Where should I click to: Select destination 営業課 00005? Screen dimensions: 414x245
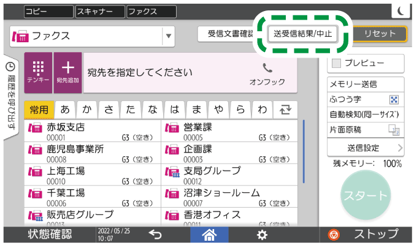tap(229, 131)
